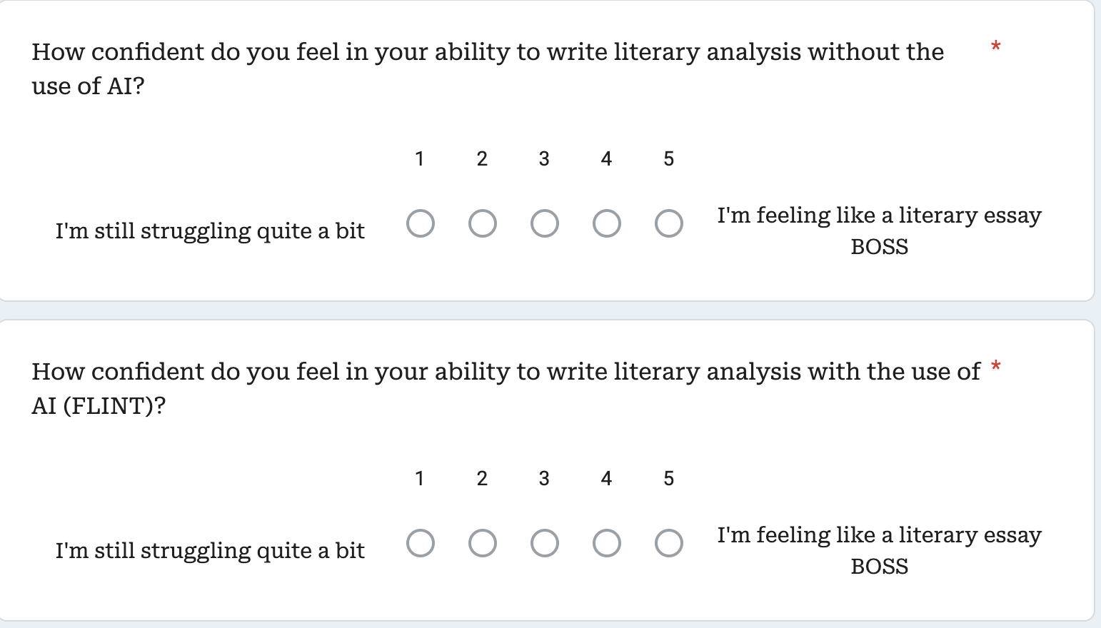This screenshot has height=628, width=1101.
Task: Click 'literary essay BOSS' label in first question
Action: pyautogui.click(x=879, y=231)
